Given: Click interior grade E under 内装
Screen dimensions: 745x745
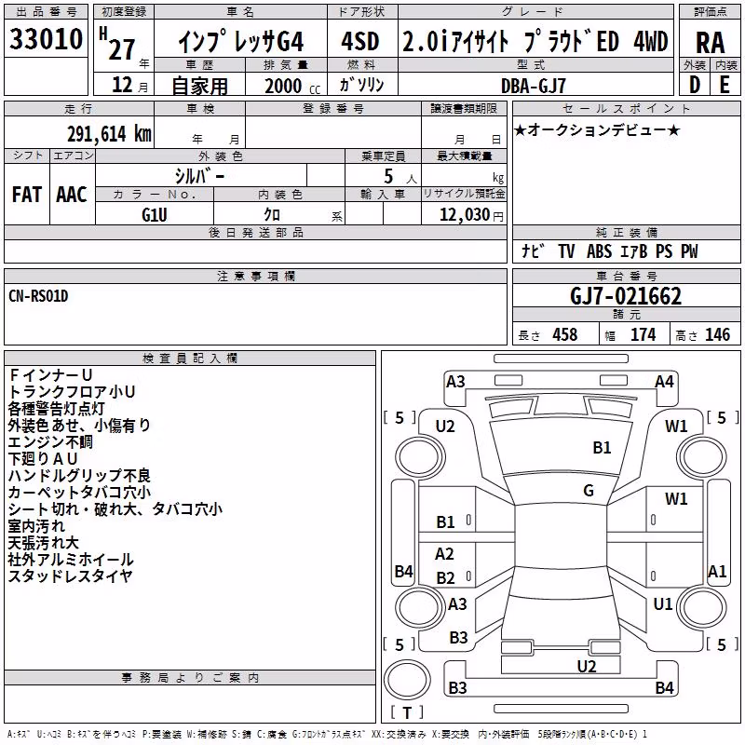Looking at the screenshot, I should tap(725, 85).
